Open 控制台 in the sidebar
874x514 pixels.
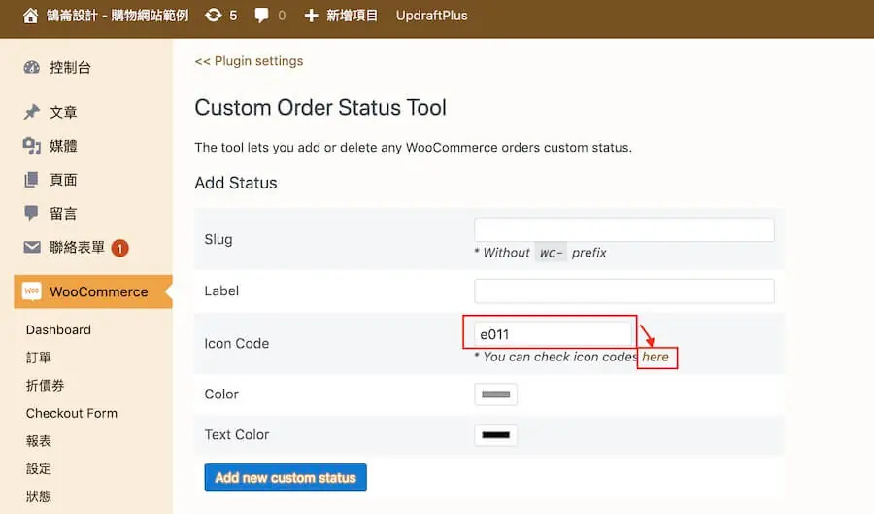tap(70, 68)
